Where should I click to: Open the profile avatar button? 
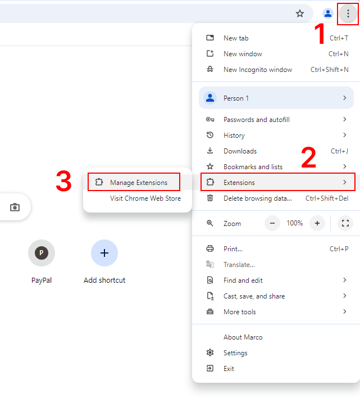[327, 13]
